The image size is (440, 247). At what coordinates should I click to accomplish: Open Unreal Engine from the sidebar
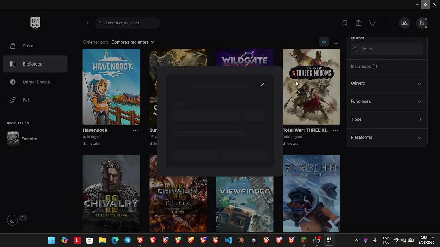point(35,82)
